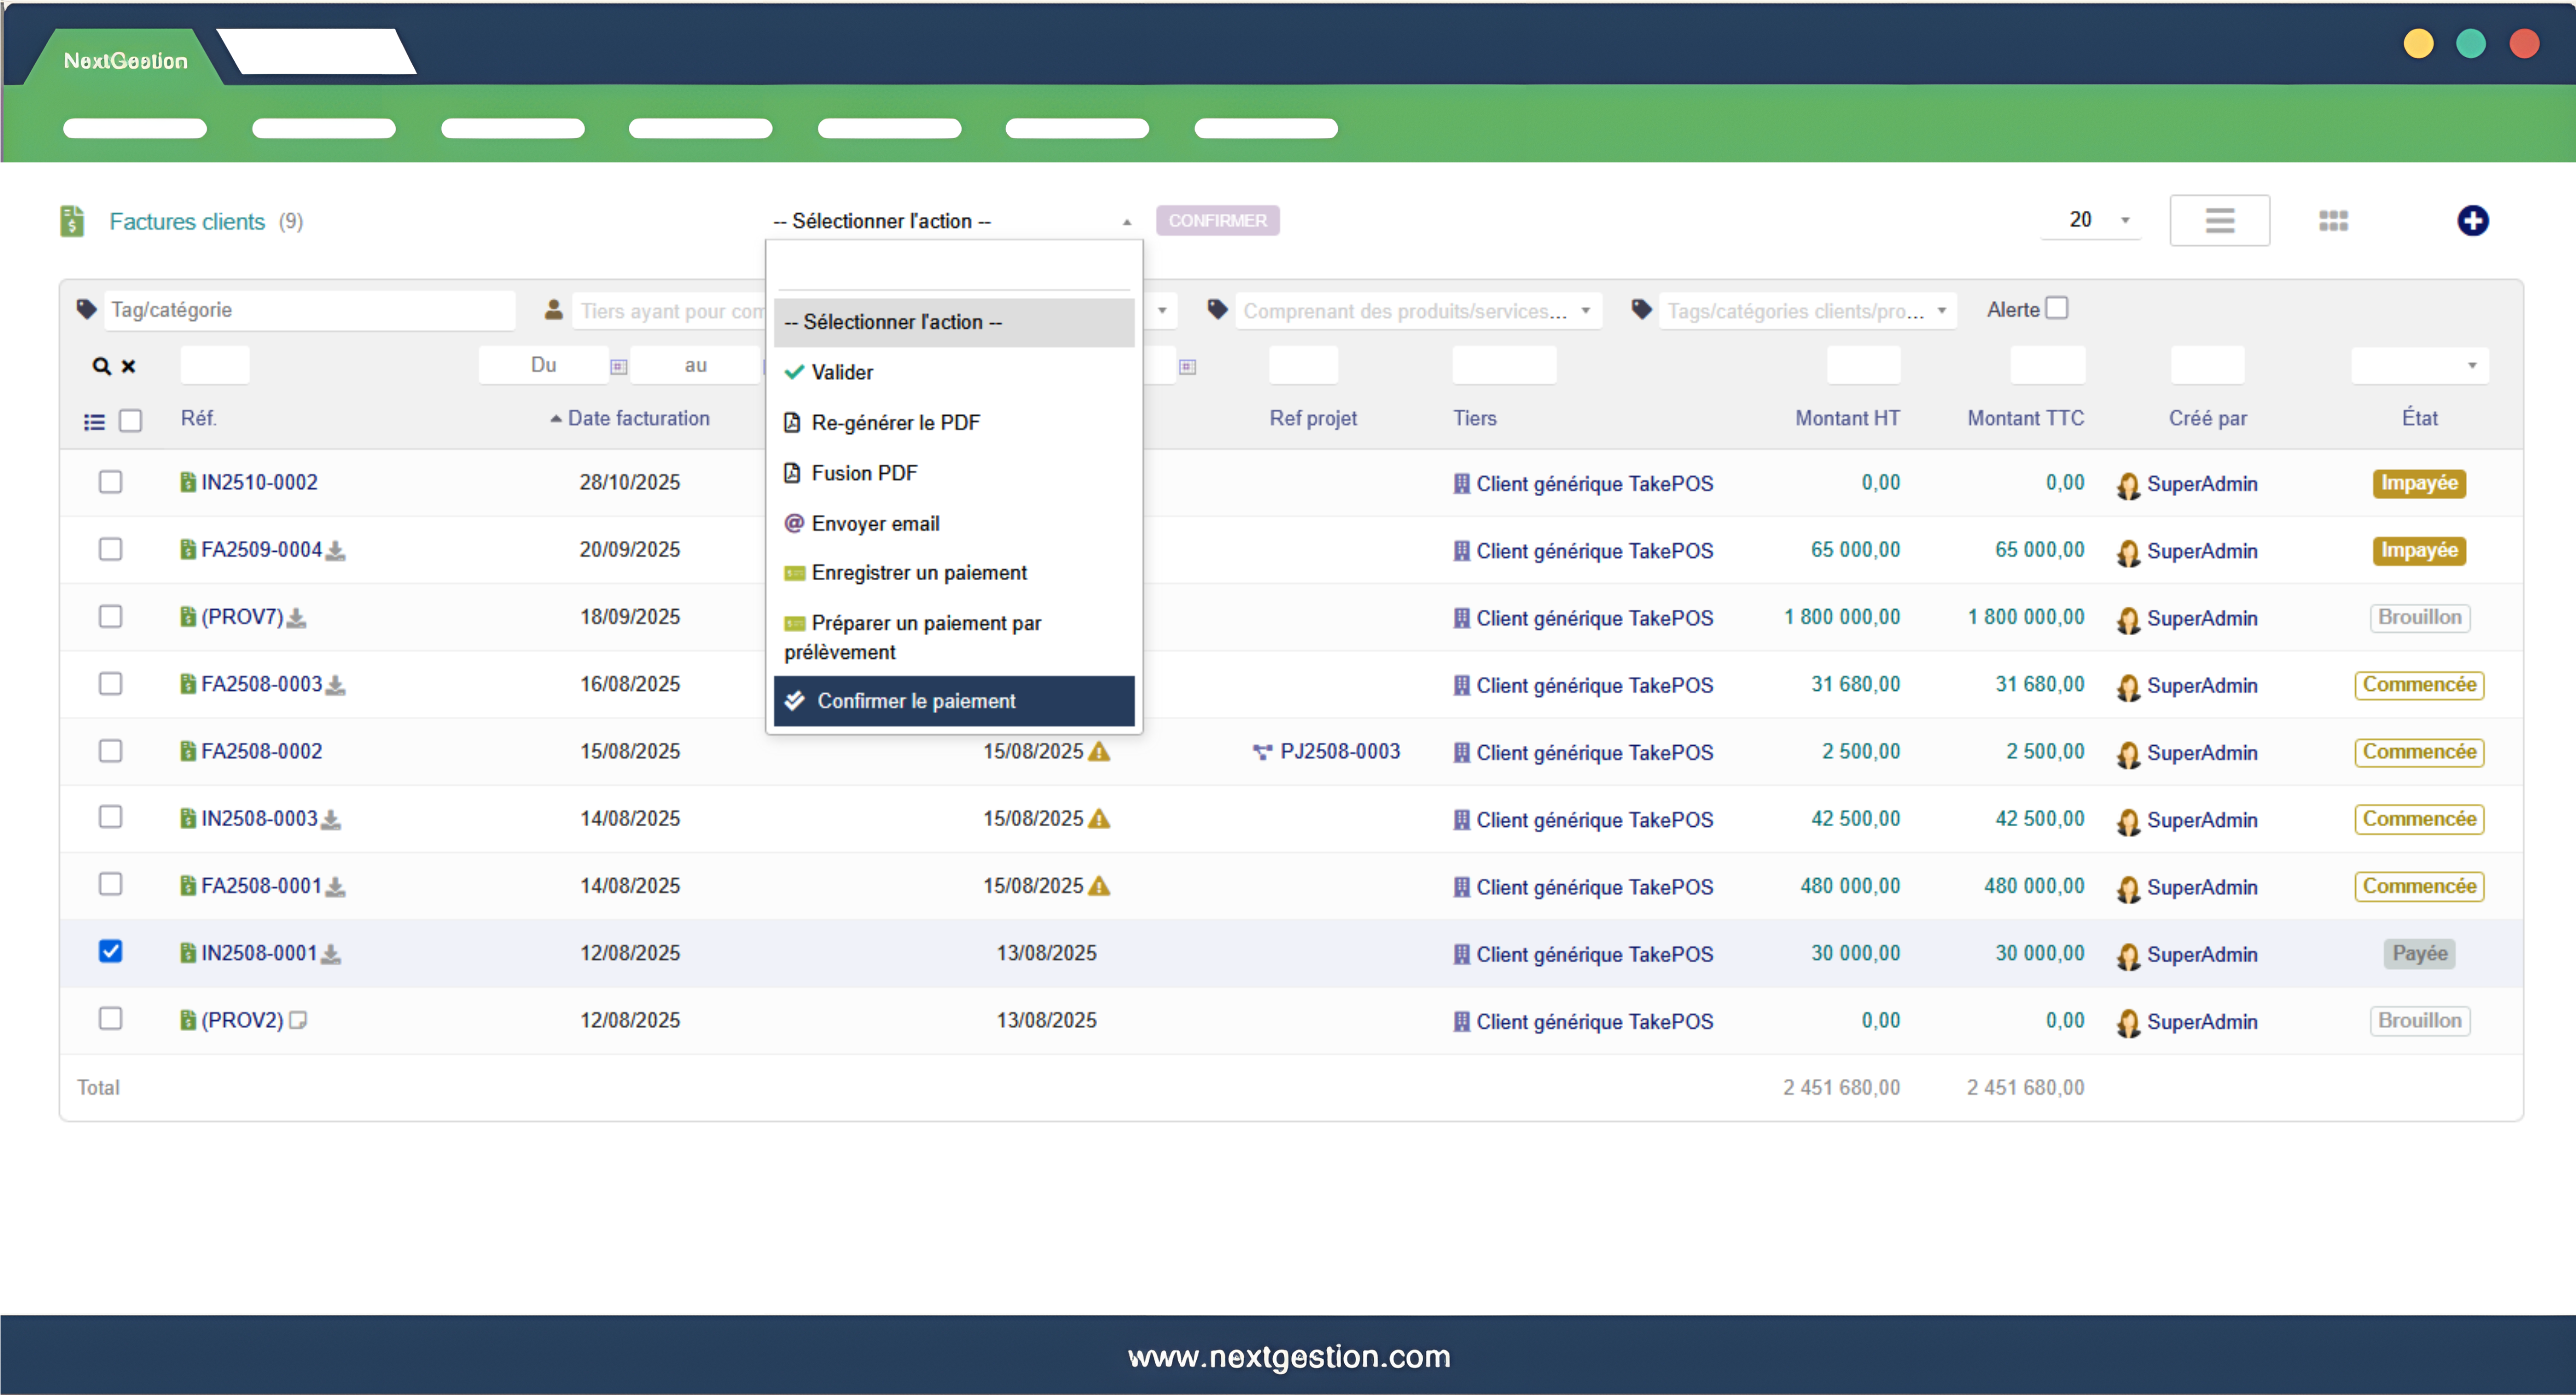Viewport: 2576px width, 1395px height.
Task: Uncheck the IN2508-0001 row checkbox
Action: coord(110,951)
